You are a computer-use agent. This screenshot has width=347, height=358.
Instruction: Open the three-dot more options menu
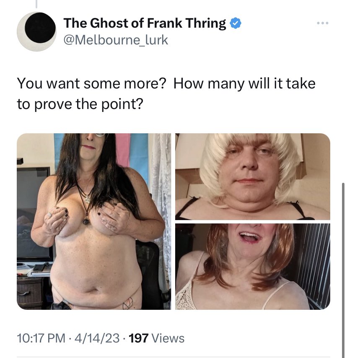tap(323, 23)
